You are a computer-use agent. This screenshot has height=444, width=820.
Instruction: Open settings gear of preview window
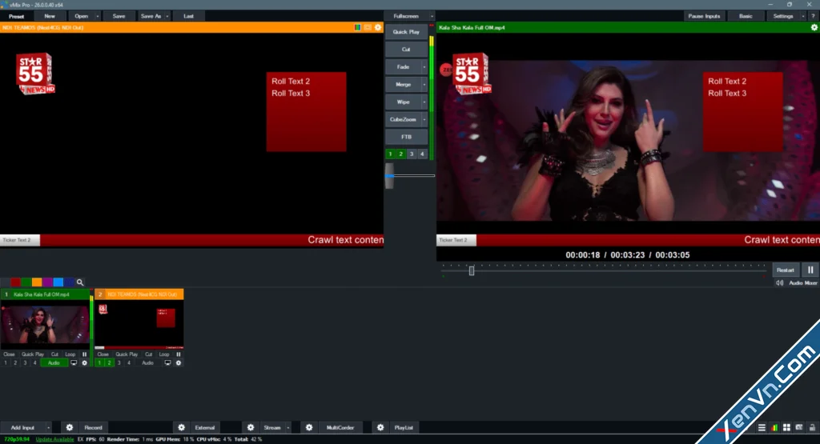[x=378, y=27]
